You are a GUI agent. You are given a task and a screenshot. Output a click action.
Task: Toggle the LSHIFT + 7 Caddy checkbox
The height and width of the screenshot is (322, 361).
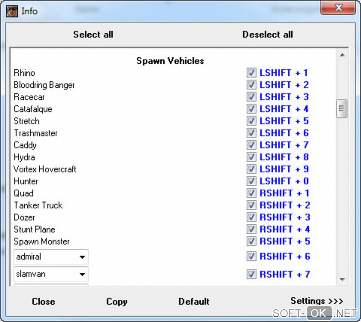(x=251, y=145)
